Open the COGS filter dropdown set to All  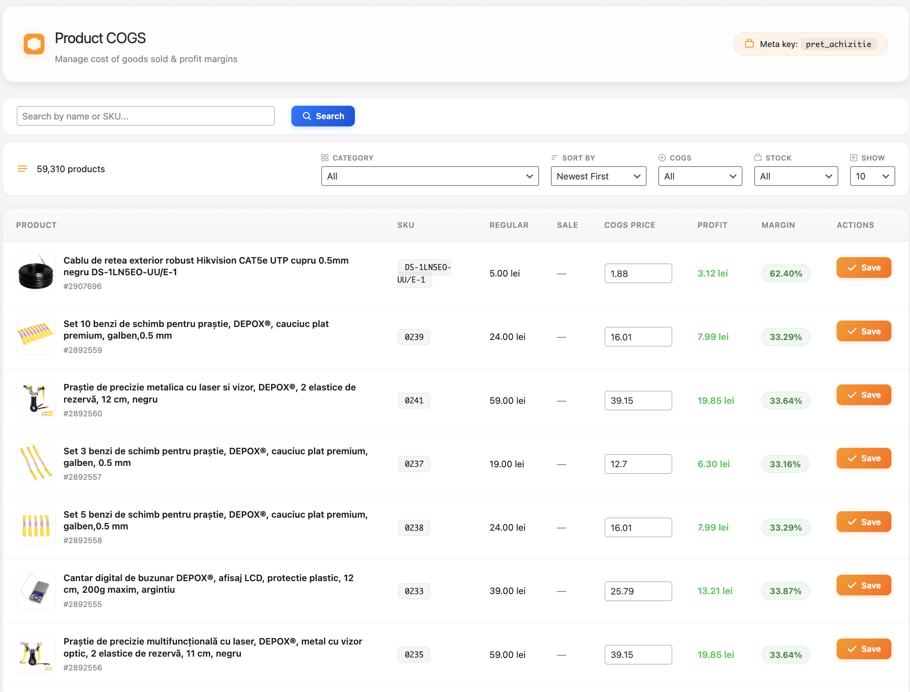click(700, 176)
